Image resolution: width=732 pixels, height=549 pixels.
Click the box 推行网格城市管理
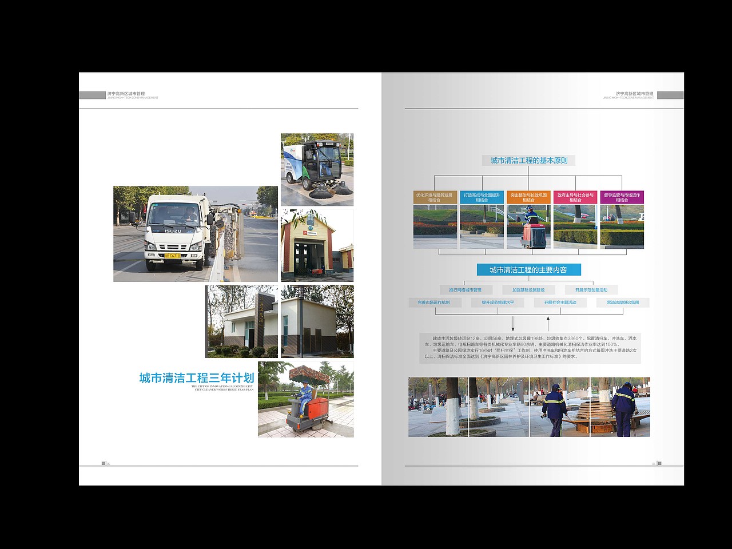(x=465, y=290)
